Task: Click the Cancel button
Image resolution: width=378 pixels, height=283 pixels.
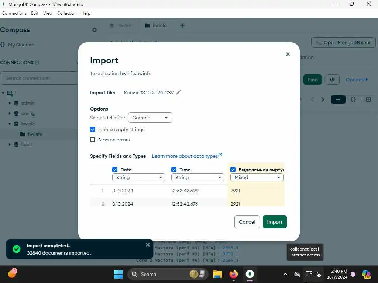Action: 247,222
